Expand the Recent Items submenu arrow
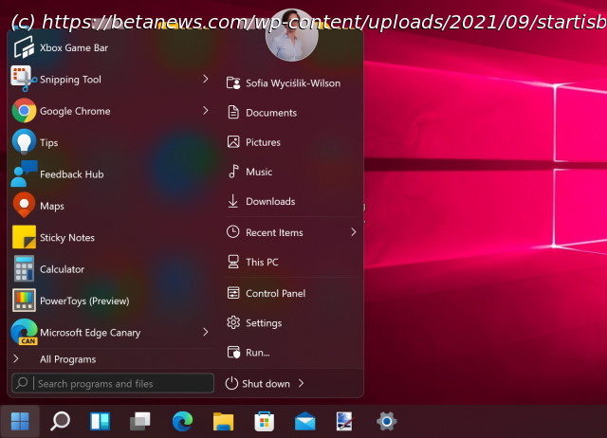The image size is (607, 438). point(353,232)
